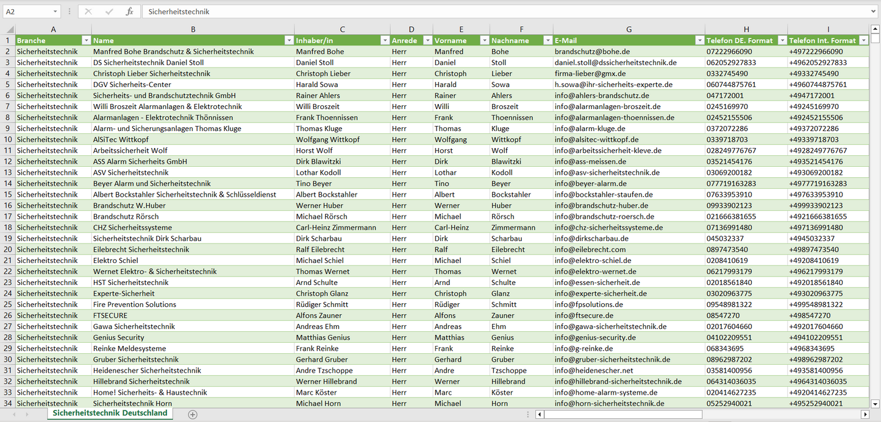Expand the formula bar with the chevron

[x=874, y=12]
